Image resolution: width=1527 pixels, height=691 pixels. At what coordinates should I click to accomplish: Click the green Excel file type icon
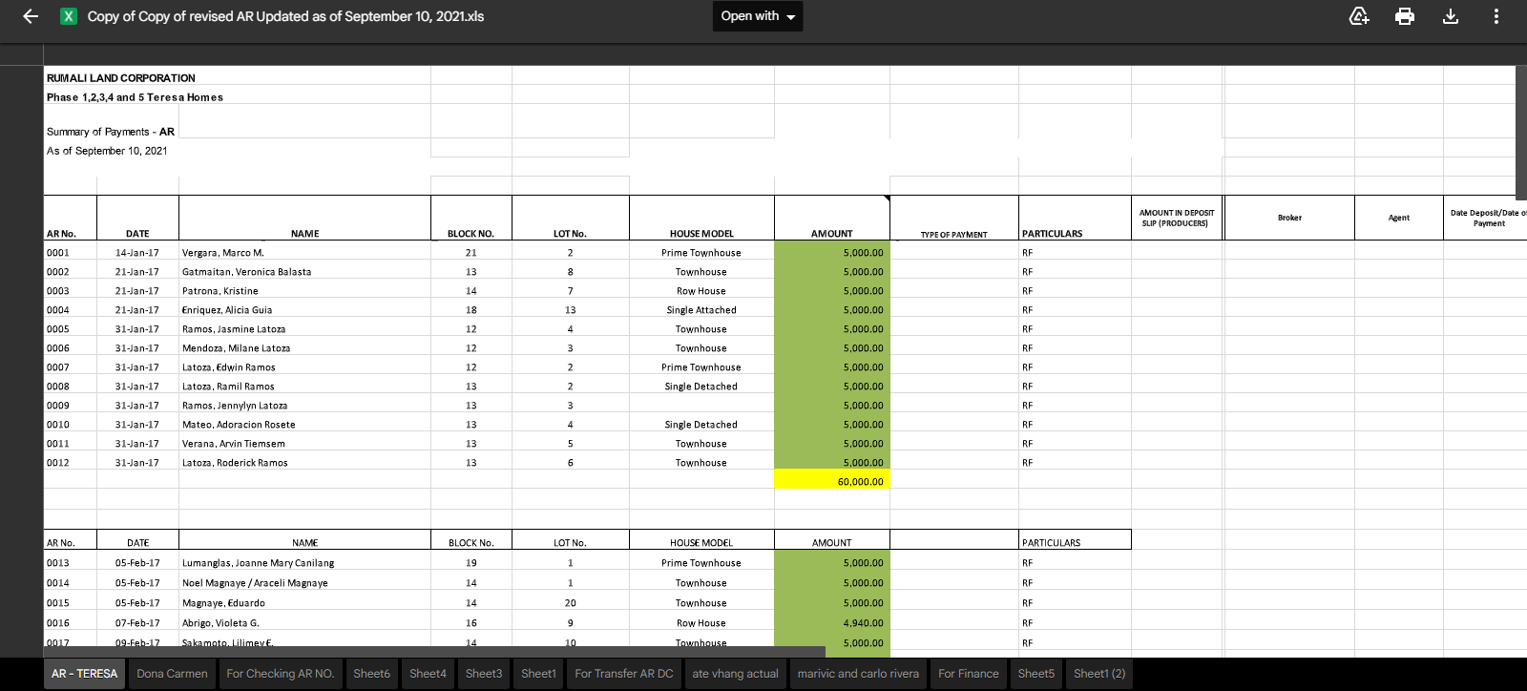click(69, 16)
